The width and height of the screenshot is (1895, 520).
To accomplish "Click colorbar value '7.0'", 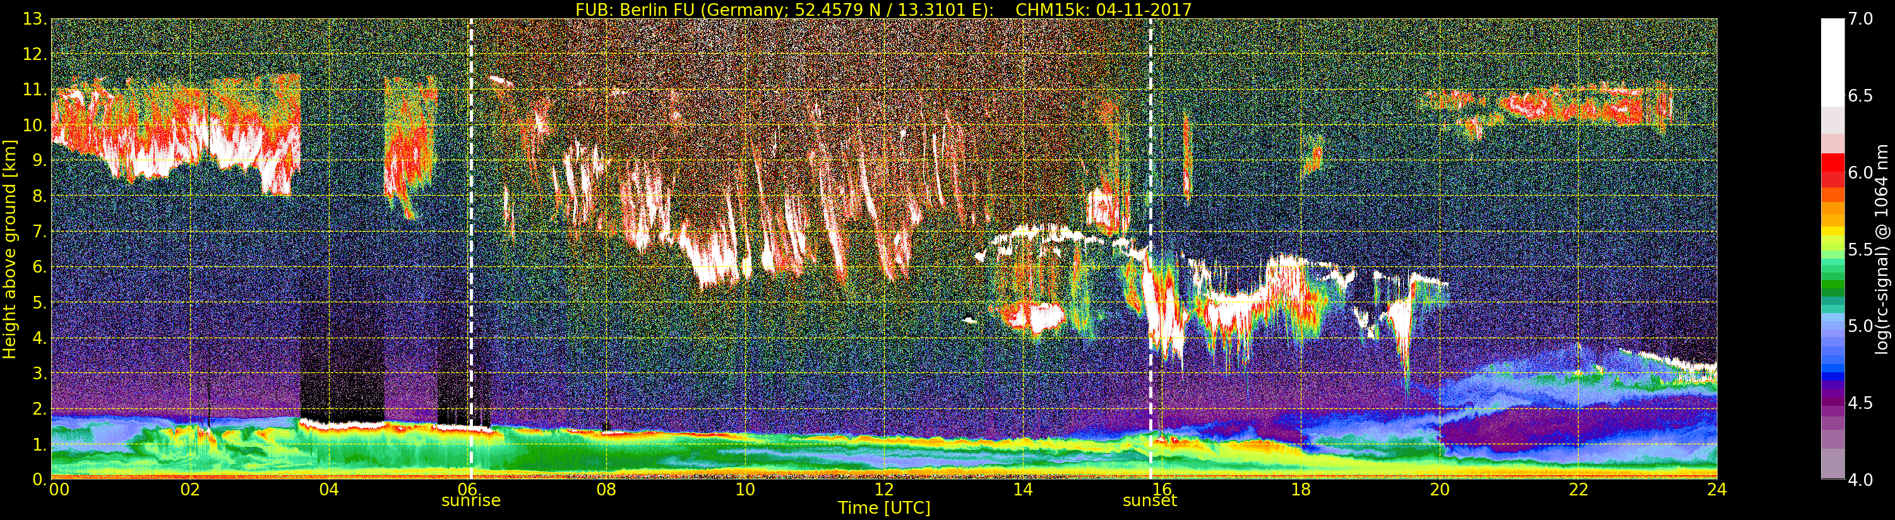I will 1860,19.
